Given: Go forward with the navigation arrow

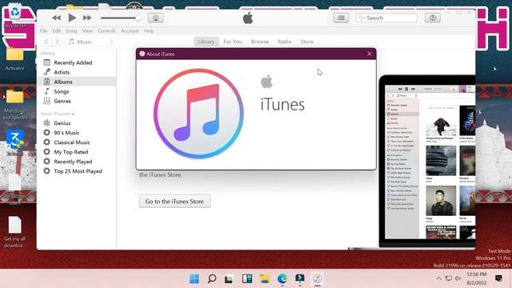Looking at the screenshot, I should (x=57, y=42).
